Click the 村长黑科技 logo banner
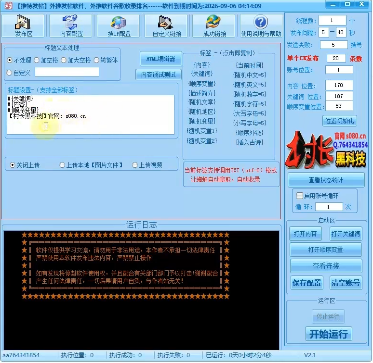The width and height of the screenshot is (373, 363). click(x=326, y=150)
